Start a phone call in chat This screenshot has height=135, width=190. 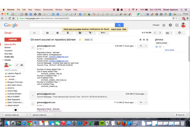point(17,65)
